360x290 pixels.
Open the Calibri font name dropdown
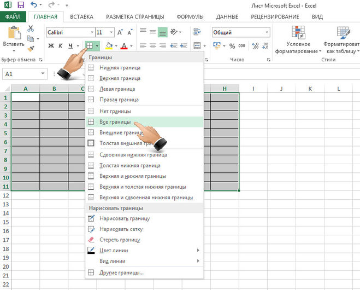coord(92,32)
